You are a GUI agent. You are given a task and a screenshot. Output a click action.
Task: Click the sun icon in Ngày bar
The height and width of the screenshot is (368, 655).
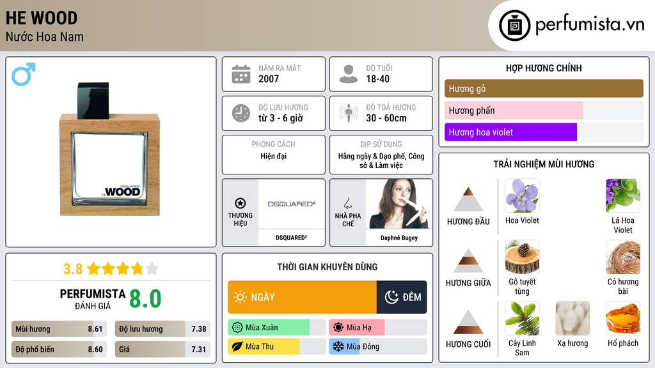tap(240, 297)
